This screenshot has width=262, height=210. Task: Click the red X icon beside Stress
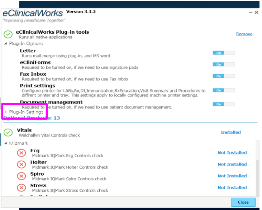pos(22,188)
